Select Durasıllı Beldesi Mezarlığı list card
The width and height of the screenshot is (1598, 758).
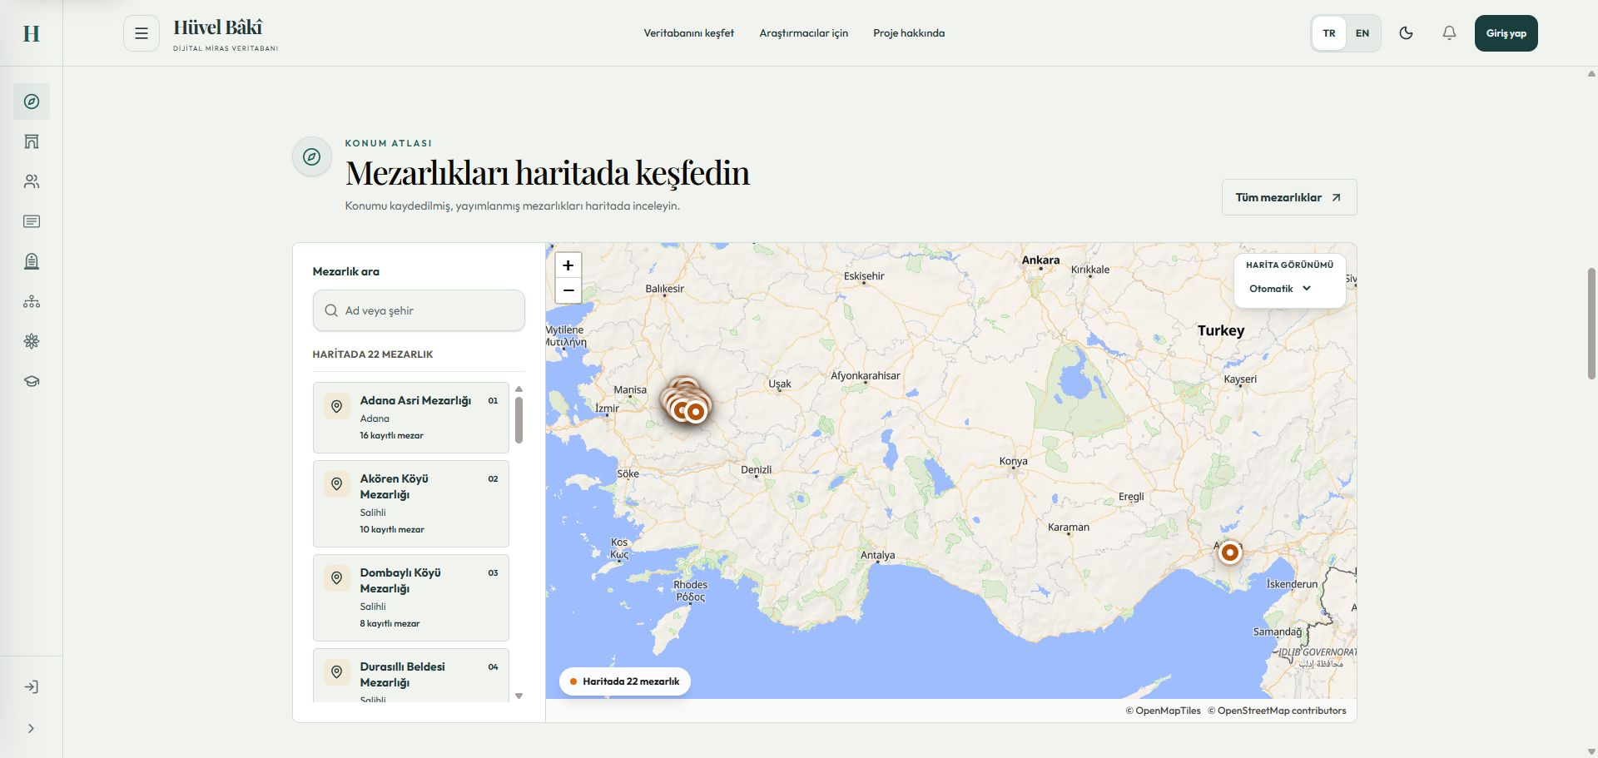411,676
